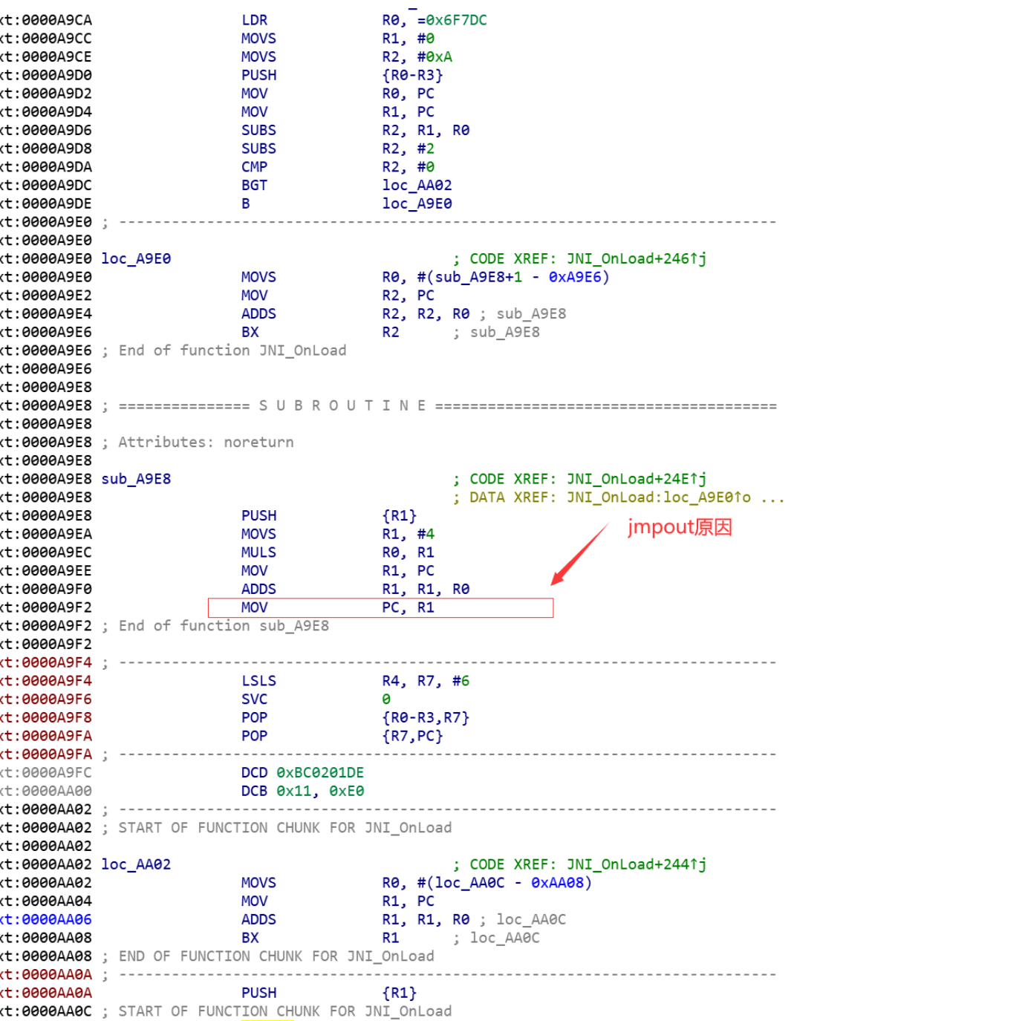
Task: Click the address 0000A9CA first line
Action: (56, 20)
